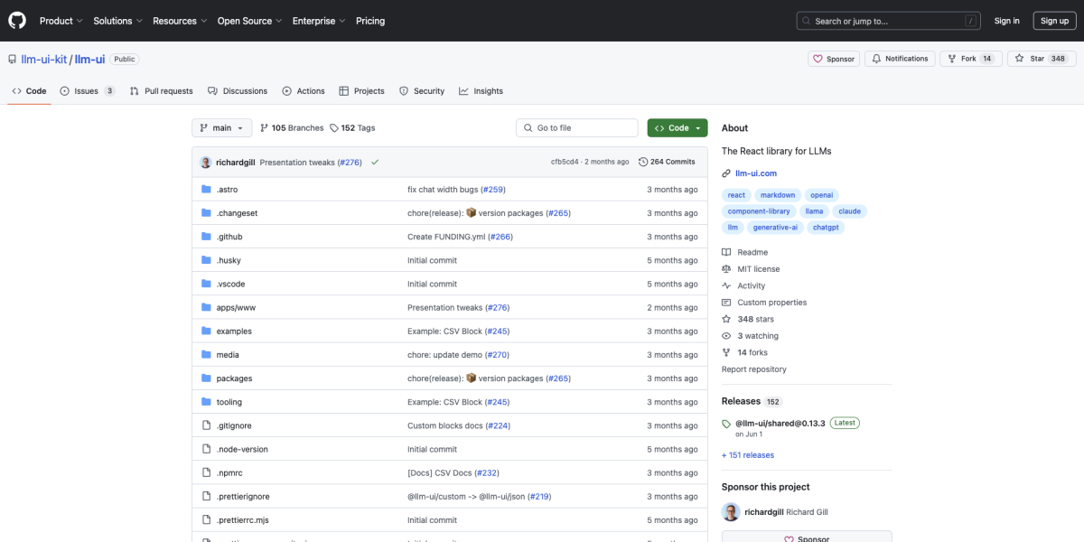This screenshot has width=1084, height=542.
Task: Click the GitHub logo icon
Action: (18, 21)
